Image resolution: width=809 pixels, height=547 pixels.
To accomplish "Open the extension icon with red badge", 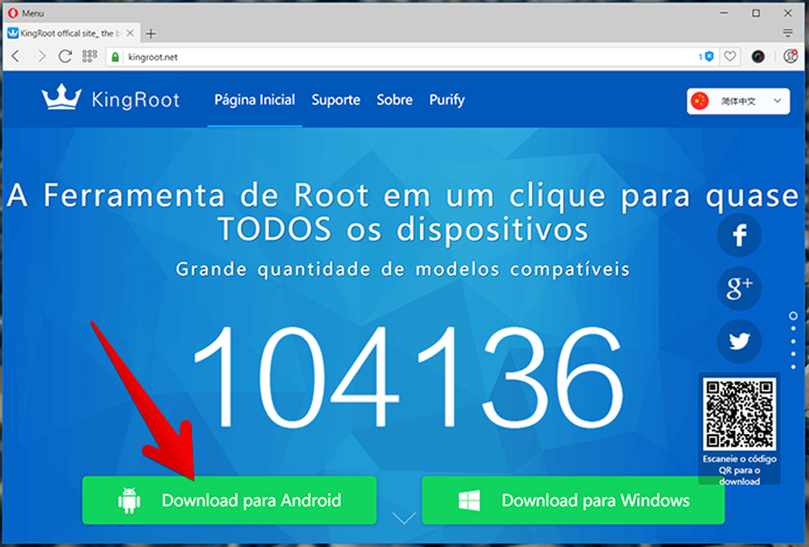I will [x=791, y=57].
